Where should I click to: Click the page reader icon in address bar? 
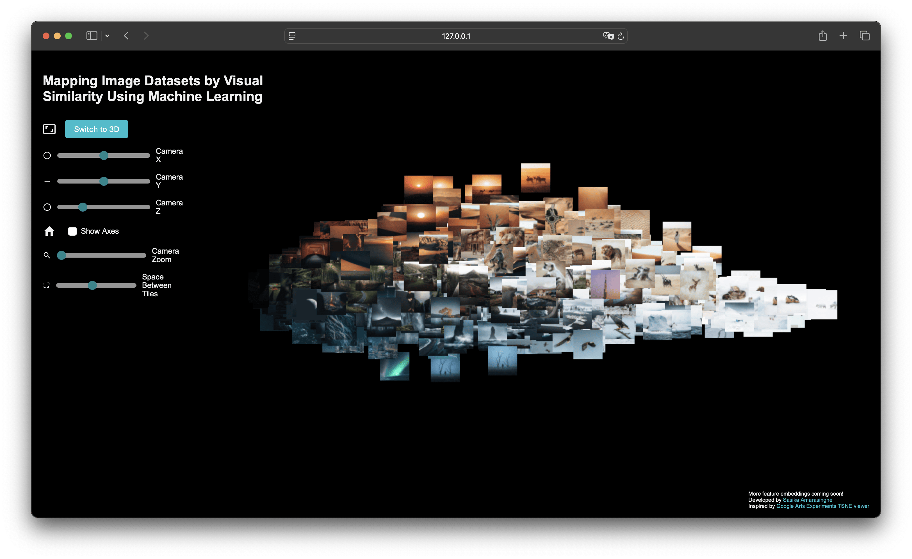[292, 36]
